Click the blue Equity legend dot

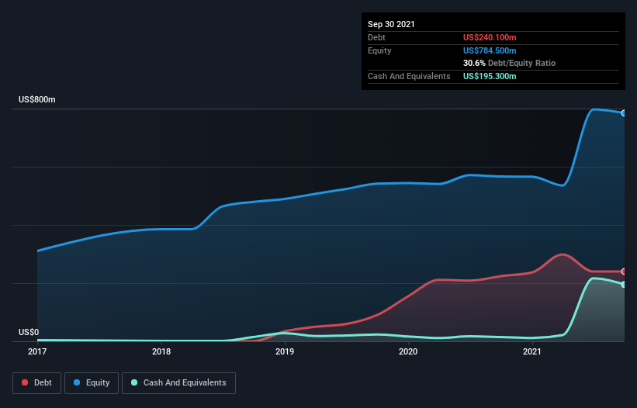pos(77,382)
